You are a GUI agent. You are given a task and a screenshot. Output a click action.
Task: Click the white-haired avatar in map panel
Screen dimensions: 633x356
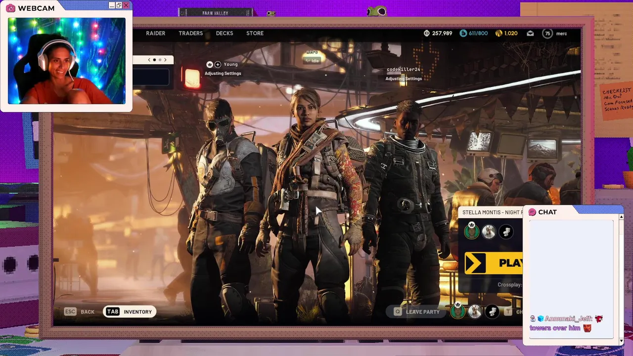click(489, 231)
